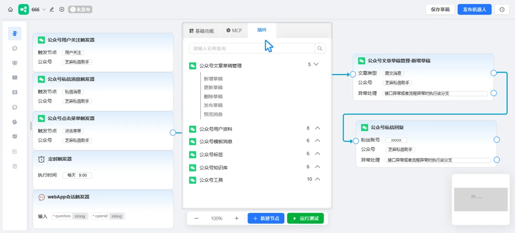This screenshot has height=233, width=515.
Task: Expand the 公众号工具 plugin group
Action: point(317,179)
